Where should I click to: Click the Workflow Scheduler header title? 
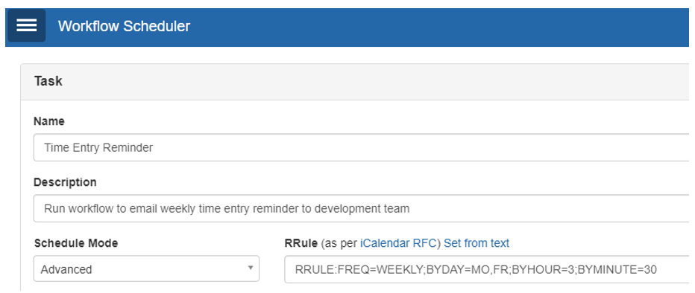124,26
